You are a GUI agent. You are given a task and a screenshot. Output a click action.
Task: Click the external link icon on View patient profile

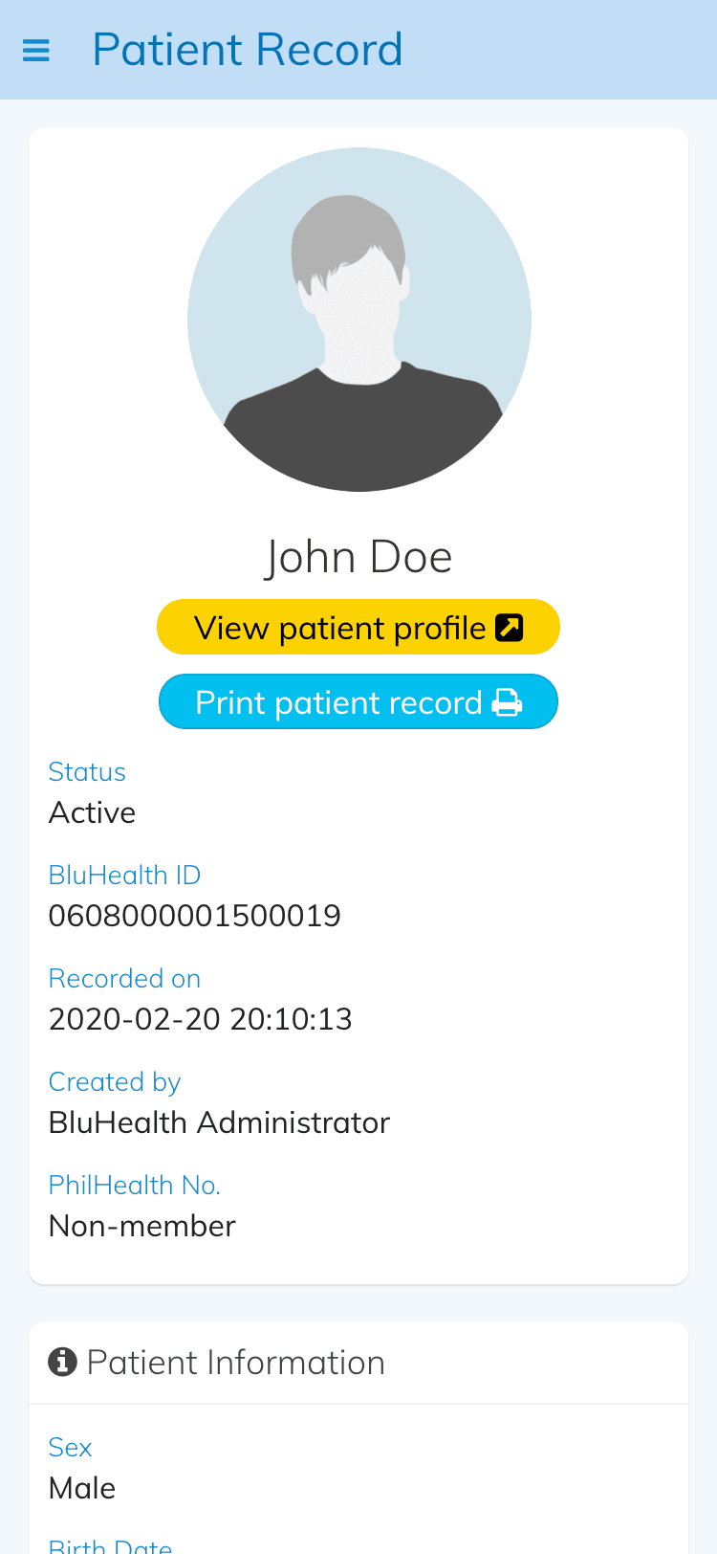click(x=510, y=628)
